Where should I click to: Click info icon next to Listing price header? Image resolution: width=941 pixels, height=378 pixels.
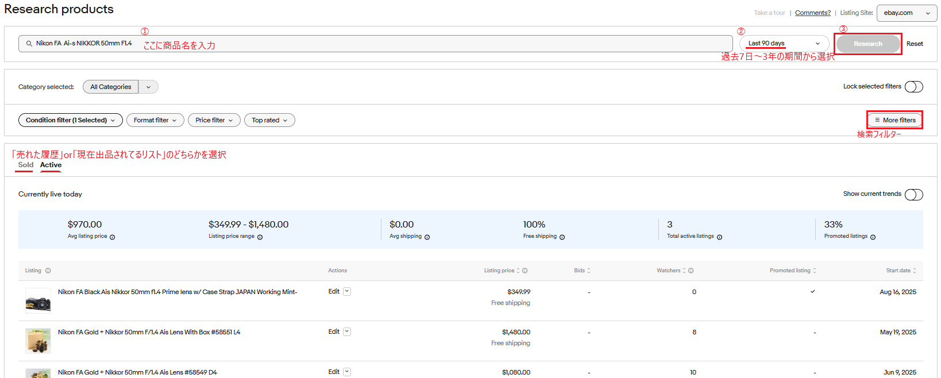pyautogui.click(x=525, y=271)
